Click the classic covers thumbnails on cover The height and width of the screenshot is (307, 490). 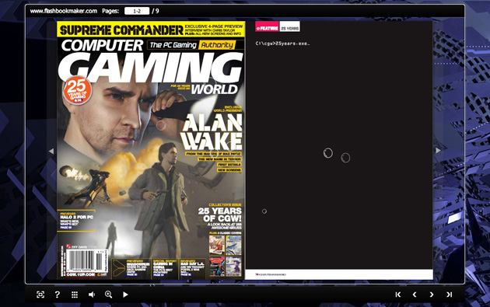point(226,256)
